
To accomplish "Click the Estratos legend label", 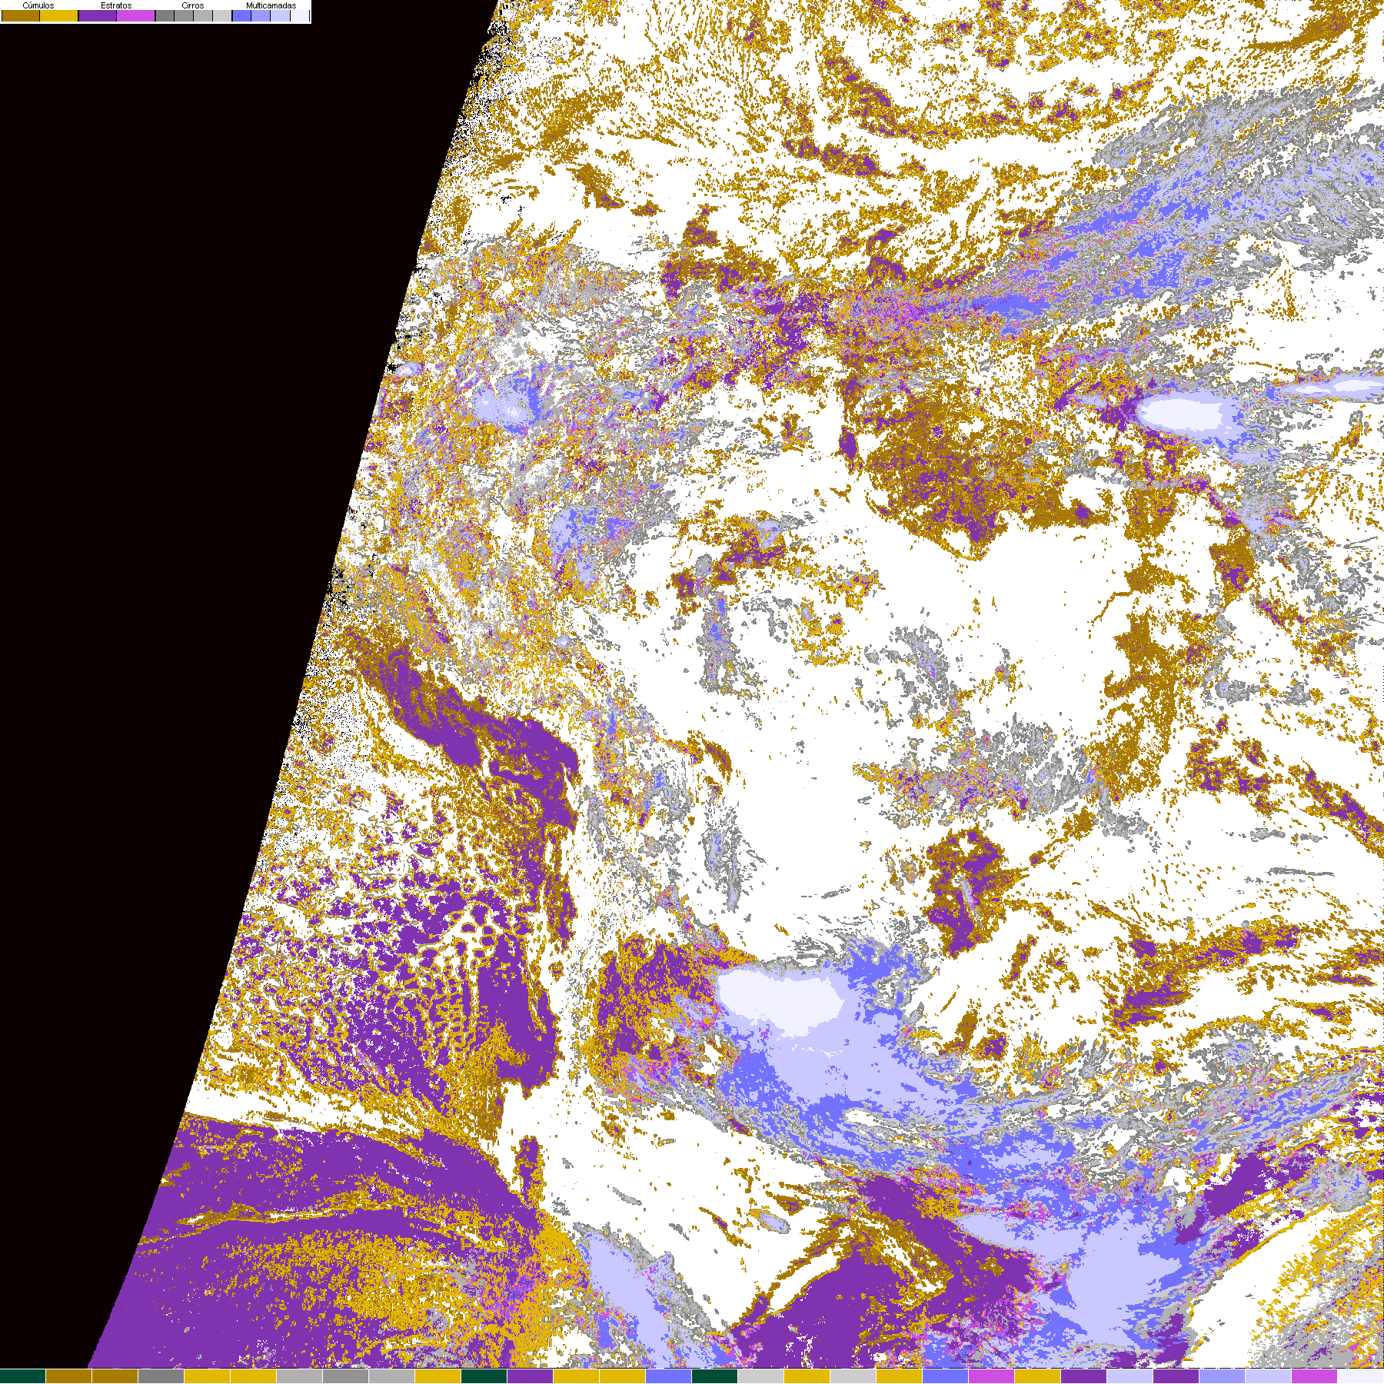I will point(116,5).
